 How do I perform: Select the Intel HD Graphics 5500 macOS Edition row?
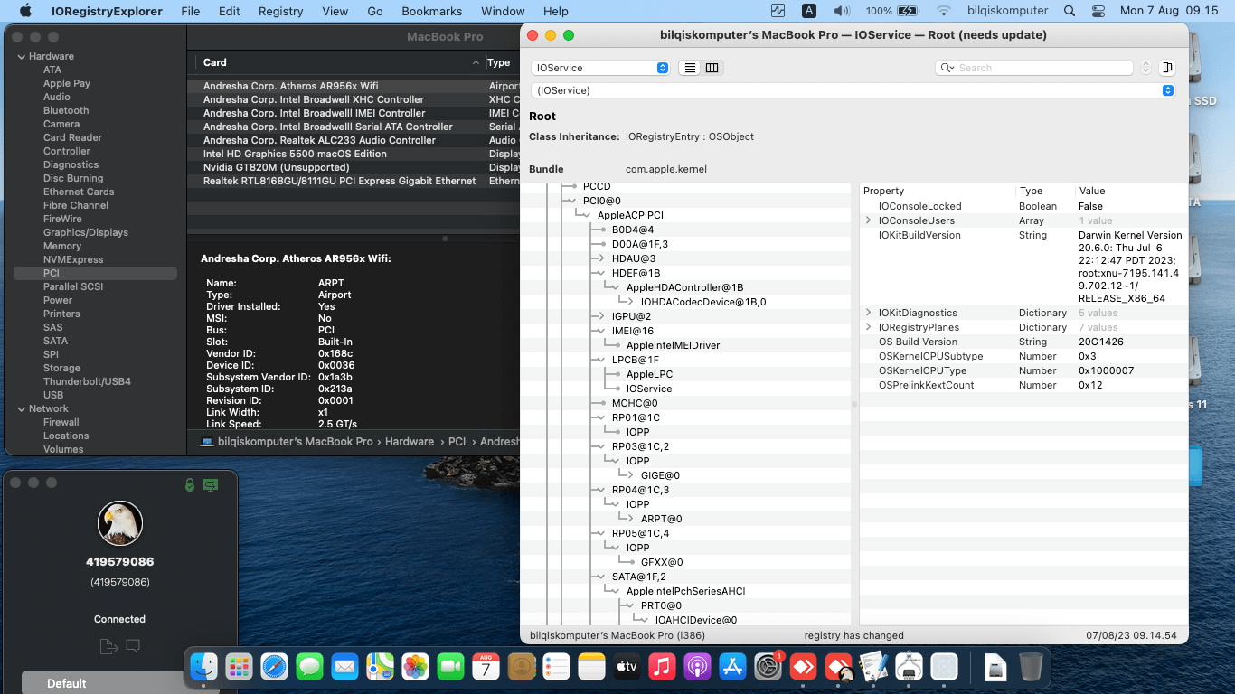(354, 154)
